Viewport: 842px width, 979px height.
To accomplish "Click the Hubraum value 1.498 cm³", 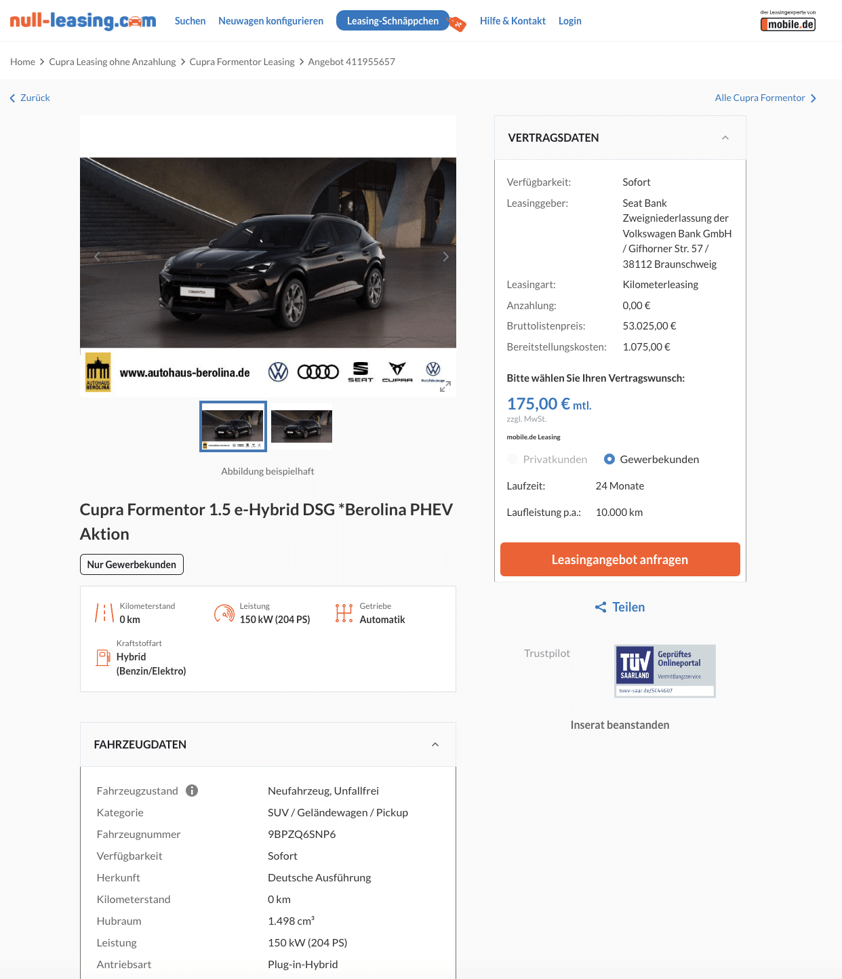I will click(x=291, y=921).
